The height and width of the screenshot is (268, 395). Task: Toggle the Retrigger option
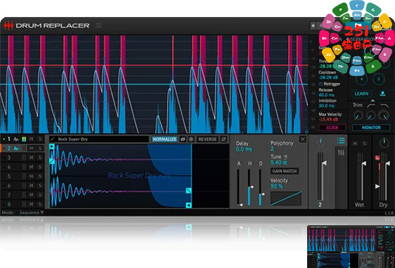coord(329,84)
